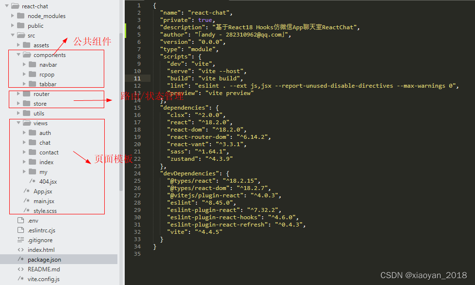
Task: Click the views open-folder icon
Action: (x=27, y=123)
